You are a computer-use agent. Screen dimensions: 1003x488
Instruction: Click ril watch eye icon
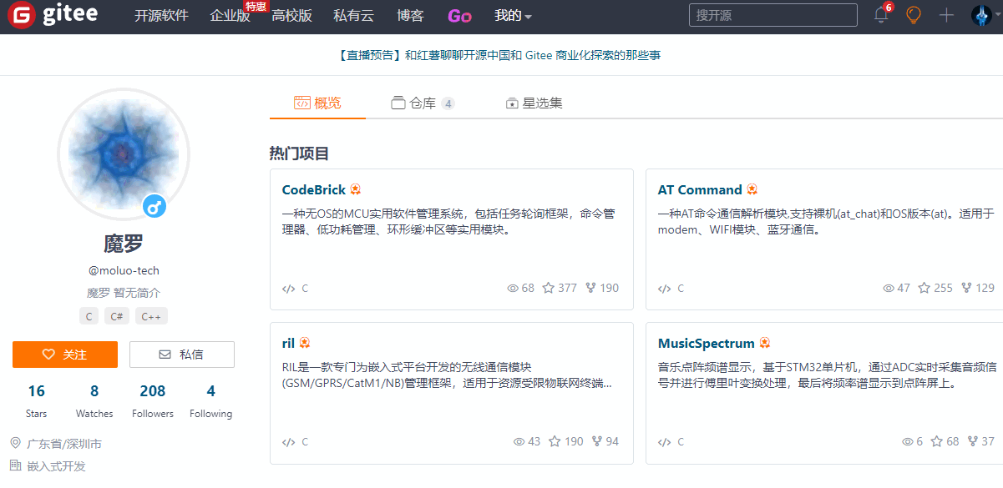[519, 441]
